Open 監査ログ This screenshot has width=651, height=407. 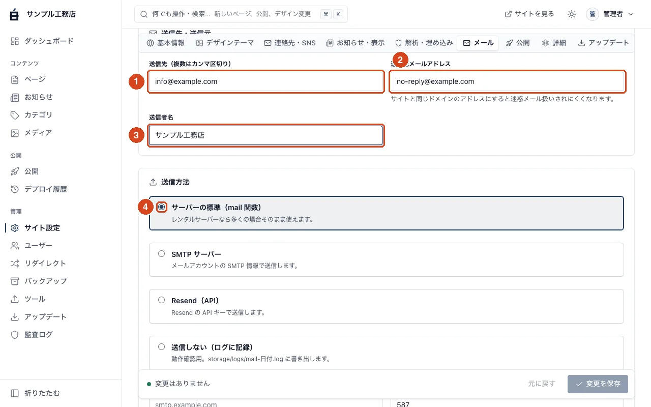coord(61,335)
